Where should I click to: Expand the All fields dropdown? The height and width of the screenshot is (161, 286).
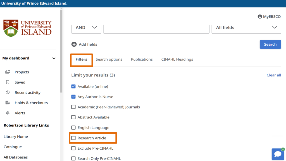(x=246, y=28)
